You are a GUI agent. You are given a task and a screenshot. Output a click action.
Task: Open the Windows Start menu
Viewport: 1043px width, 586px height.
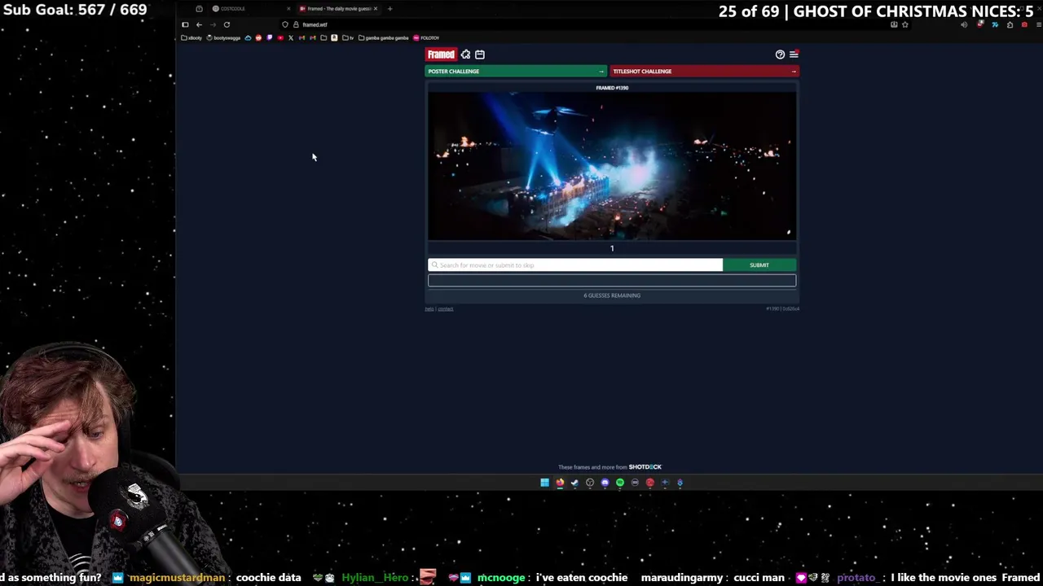[x=544, y=483]
